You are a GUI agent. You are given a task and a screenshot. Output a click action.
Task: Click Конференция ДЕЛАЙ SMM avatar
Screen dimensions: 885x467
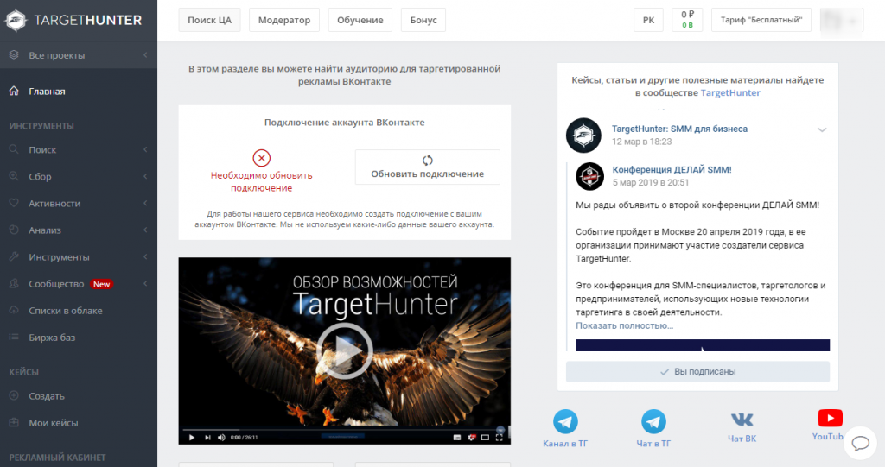[x=589, y=176]
